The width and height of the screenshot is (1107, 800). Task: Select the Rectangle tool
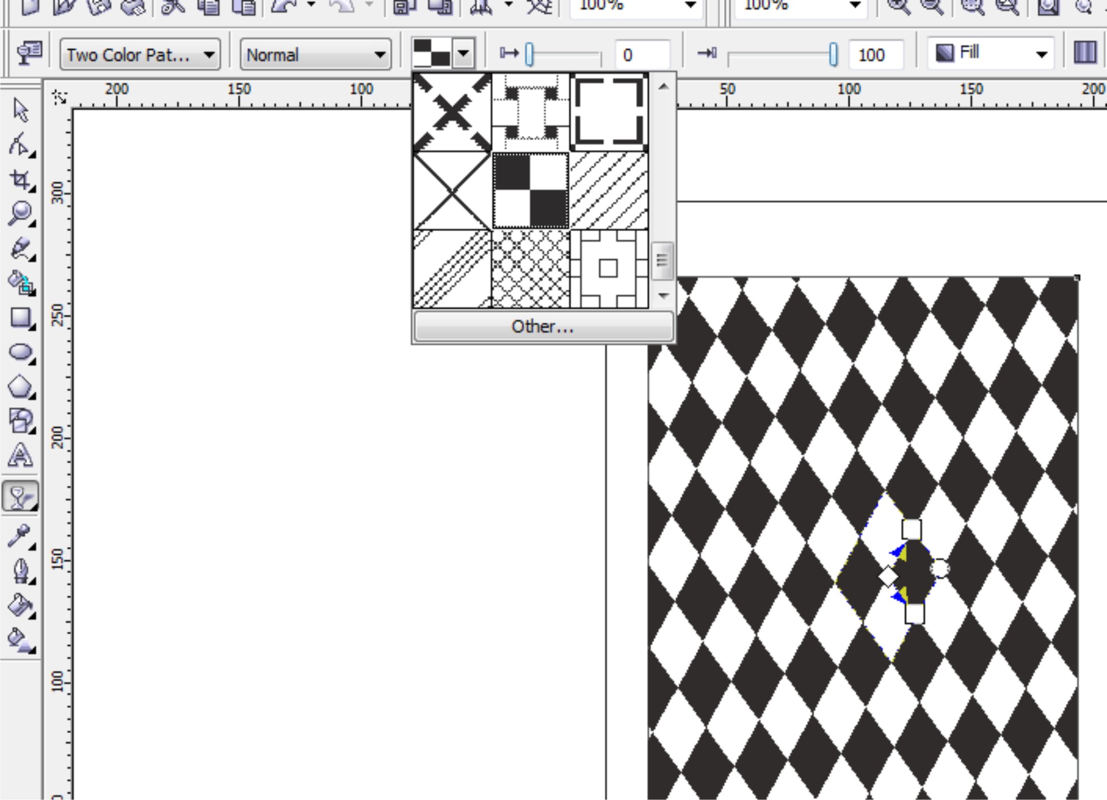point(20,318)
